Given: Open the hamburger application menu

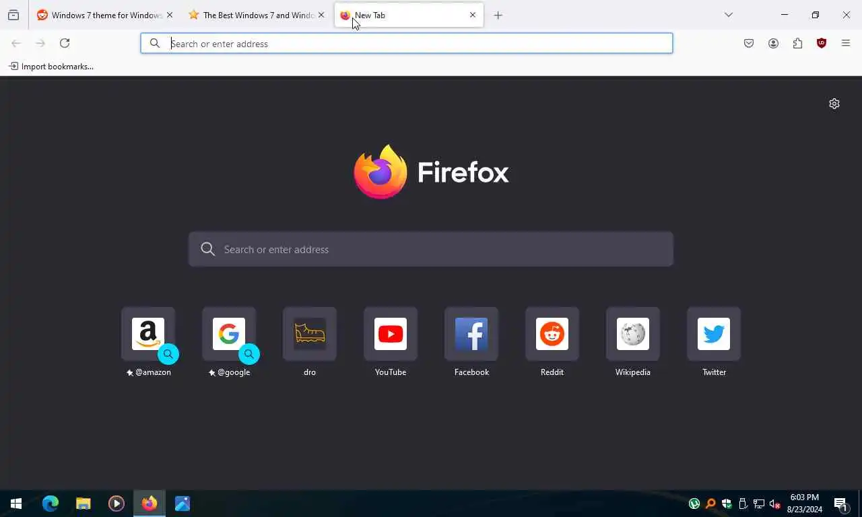Looking at the screenshot, I should click(846, 43).
